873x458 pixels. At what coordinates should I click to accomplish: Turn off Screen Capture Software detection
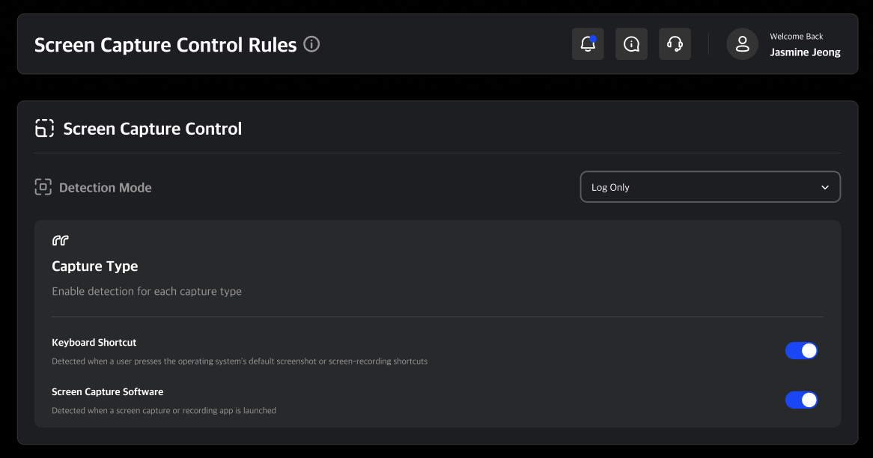click(x=801, y=400)
